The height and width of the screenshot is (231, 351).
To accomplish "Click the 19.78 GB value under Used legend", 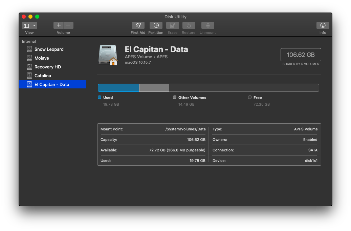I will pyautogui.click(x=111, y=104).
